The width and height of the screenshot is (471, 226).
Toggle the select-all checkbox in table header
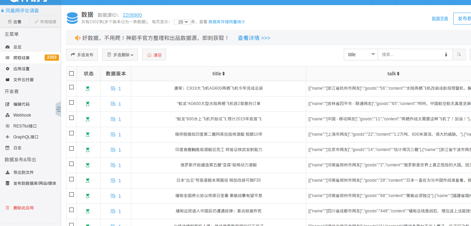(x=71, y=73)
